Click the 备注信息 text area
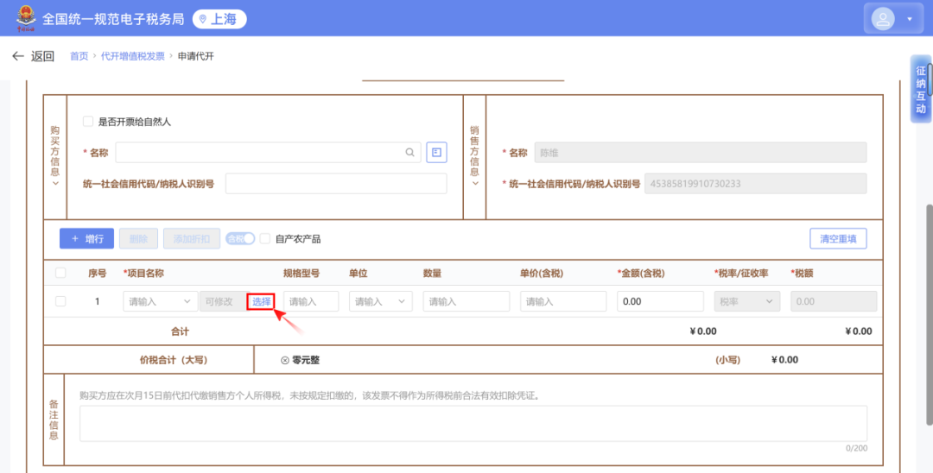Viewport: 933px width, 473px height. pyautogui.click(x=473, y=423)
